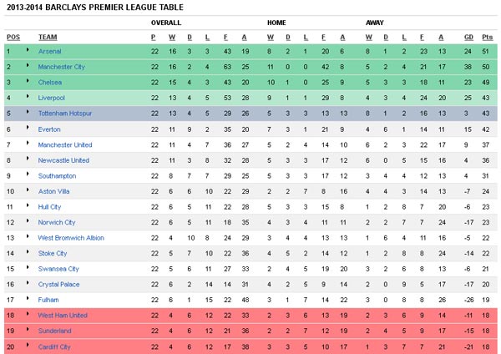Open the Liverpool team link
Screen dimensions: 501x354
pos(52,98)
